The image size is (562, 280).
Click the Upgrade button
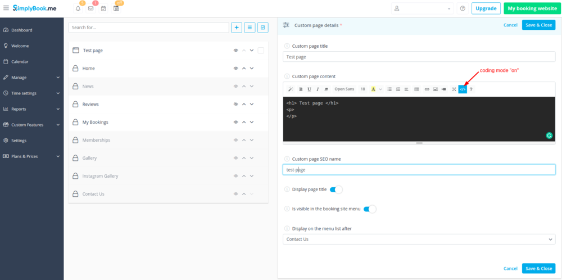486,8
